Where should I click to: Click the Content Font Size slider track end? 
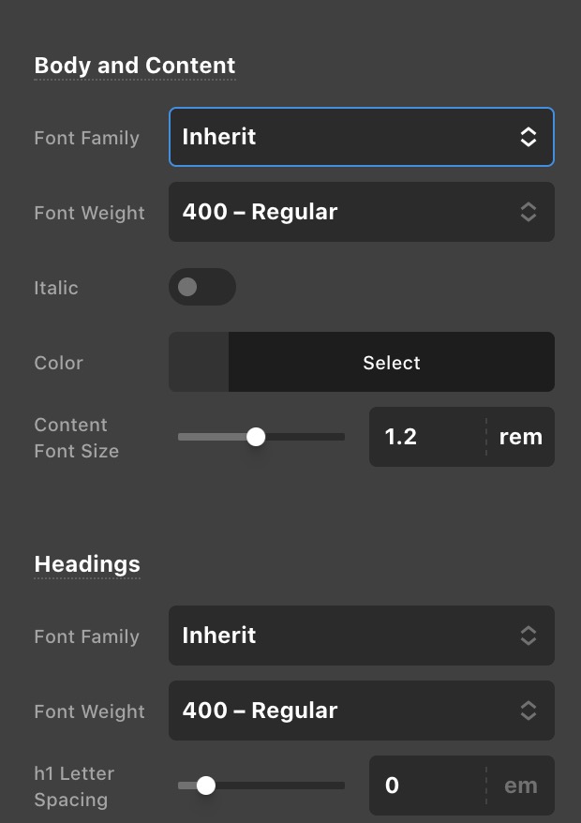[x=341, y=437]
